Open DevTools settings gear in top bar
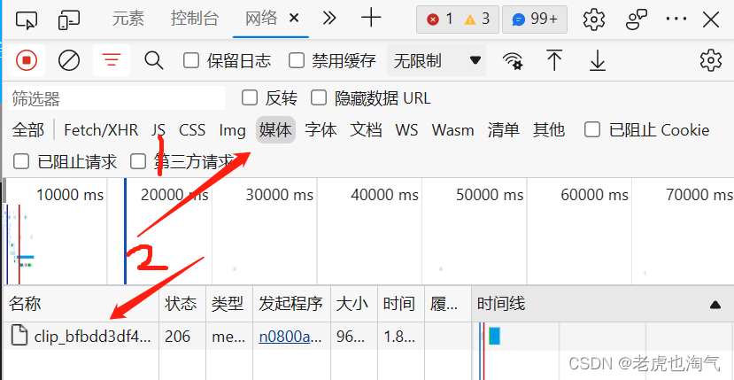This screenshot has height=380, width=734. pos(594,19)
